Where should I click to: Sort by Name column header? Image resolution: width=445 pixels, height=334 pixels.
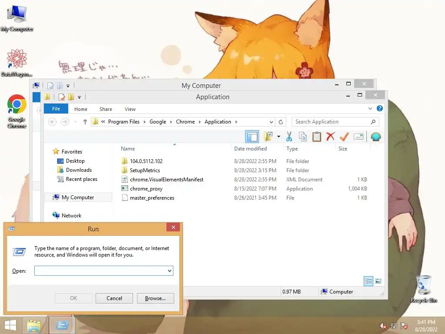(128, 149)
